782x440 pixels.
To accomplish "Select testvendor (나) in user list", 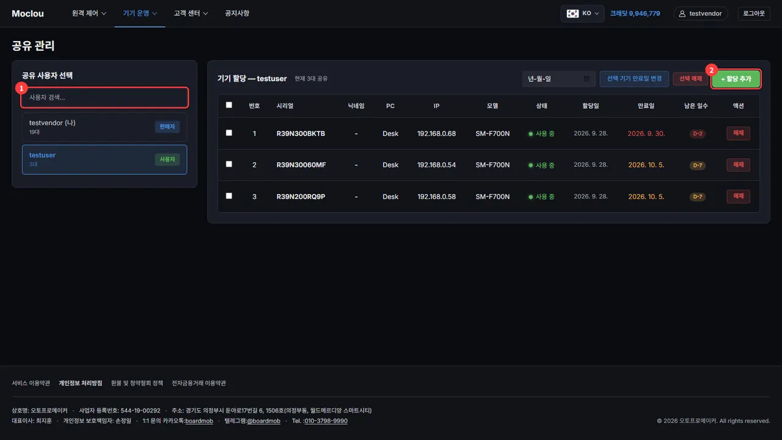I will [104, 127].
